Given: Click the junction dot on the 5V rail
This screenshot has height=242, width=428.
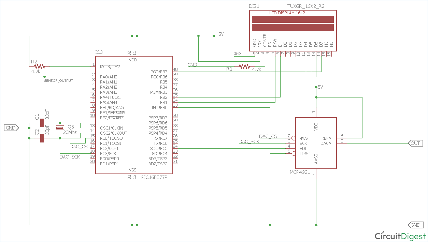Looking at the screenshot, I should pos(132,35).
